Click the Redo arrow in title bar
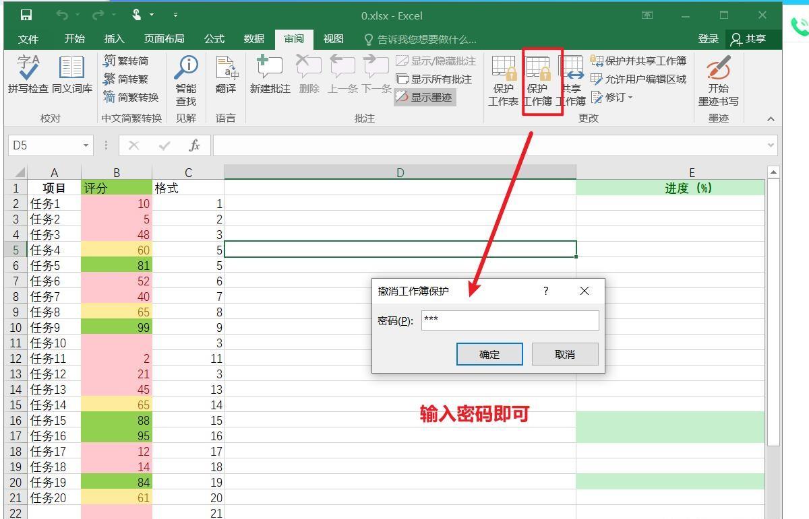The height and width of the screenshot is (519, 809). click(98, 15)
